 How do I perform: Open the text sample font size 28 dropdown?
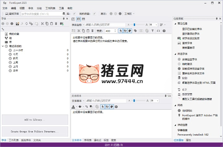point(158,101)
